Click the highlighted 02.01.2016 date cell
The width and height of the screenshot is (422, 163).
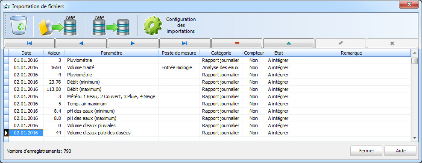pos(26,133)
